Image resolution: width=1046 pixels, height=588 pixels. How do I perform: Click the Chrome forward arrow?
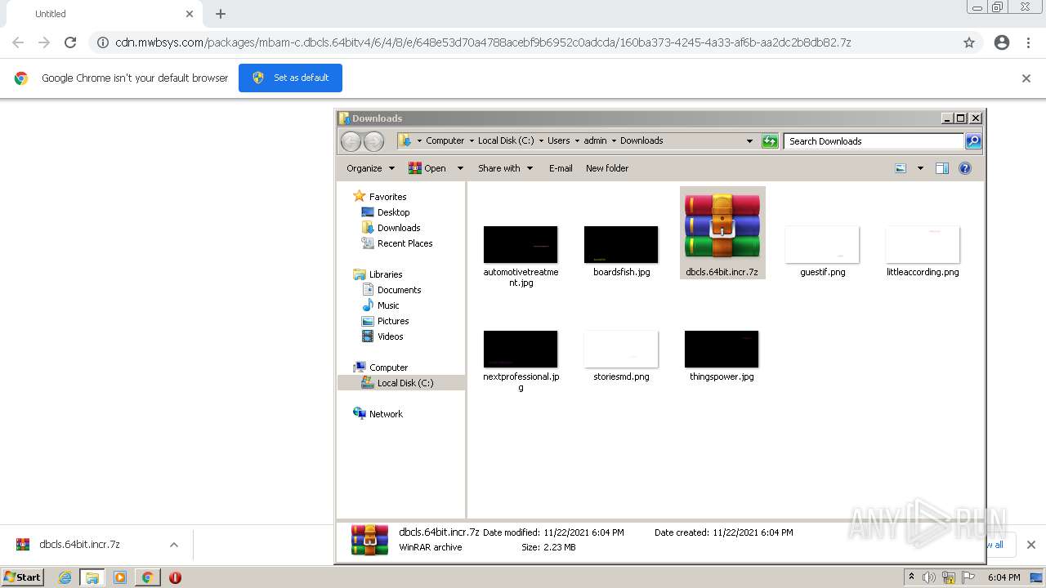tap(44, 42)
